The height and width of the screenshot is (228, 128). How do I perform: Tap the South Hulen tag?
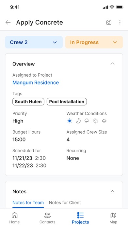(28, 102)
